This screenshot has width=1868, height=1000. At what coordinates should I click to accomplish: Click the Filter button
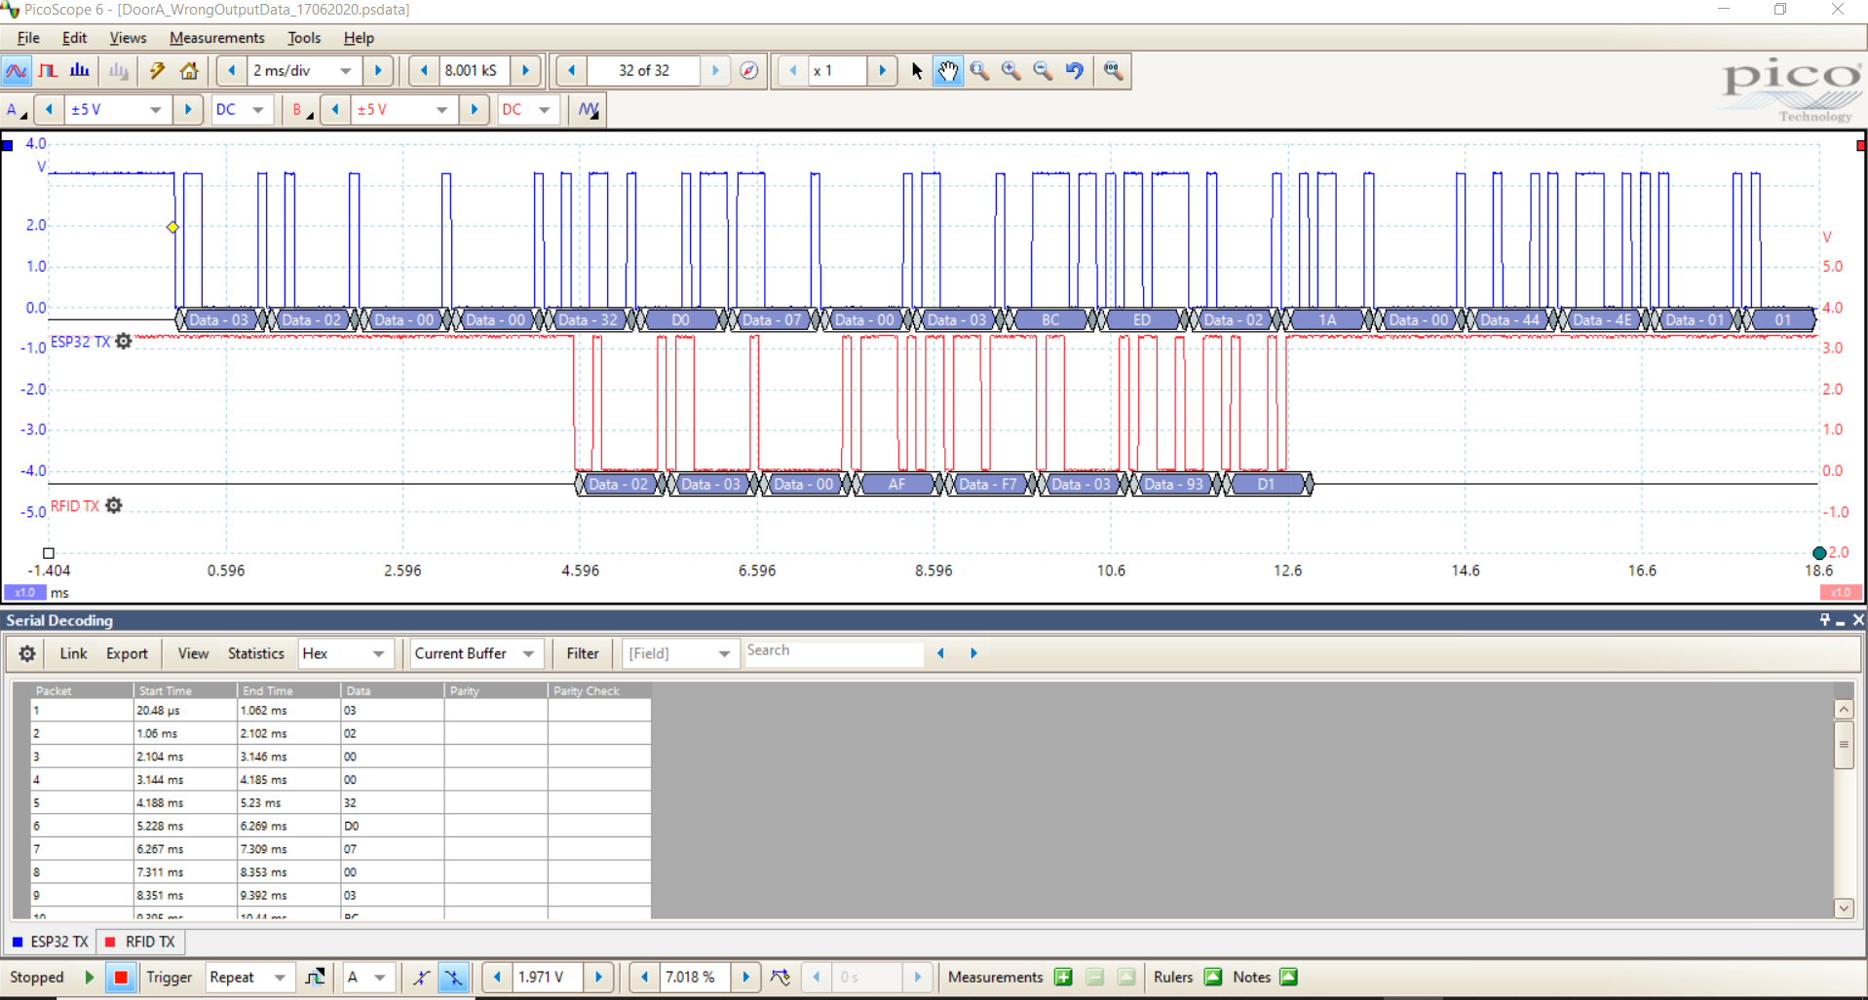coord(583,653)
